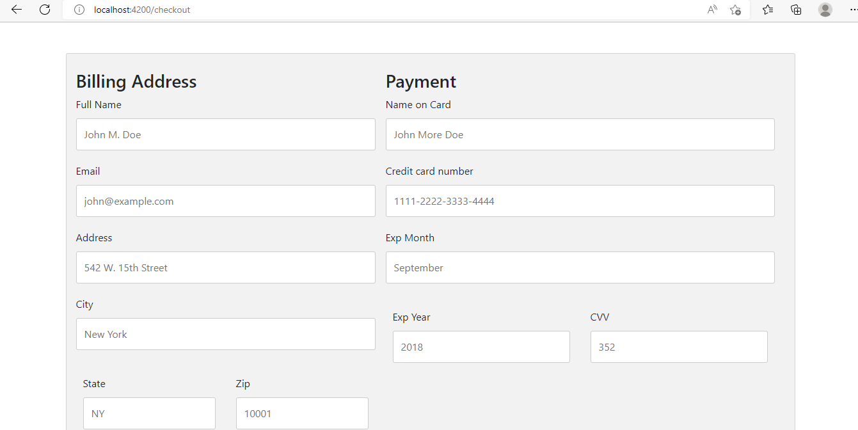The height and width of the screenshot is (430, 858).
Task: Go back using the browser back arrow
Action: pyautogui.click(x=17, y=10)
